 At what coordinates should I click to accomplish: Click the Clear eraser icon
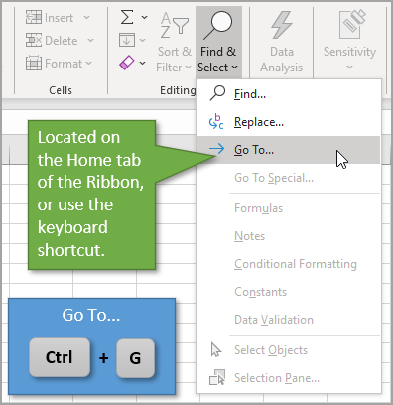pyautogui.click(x=127, y=63)
